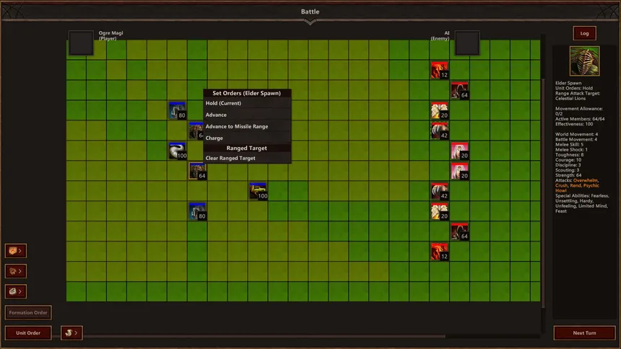Click the Unit Order button

[28, 333]
